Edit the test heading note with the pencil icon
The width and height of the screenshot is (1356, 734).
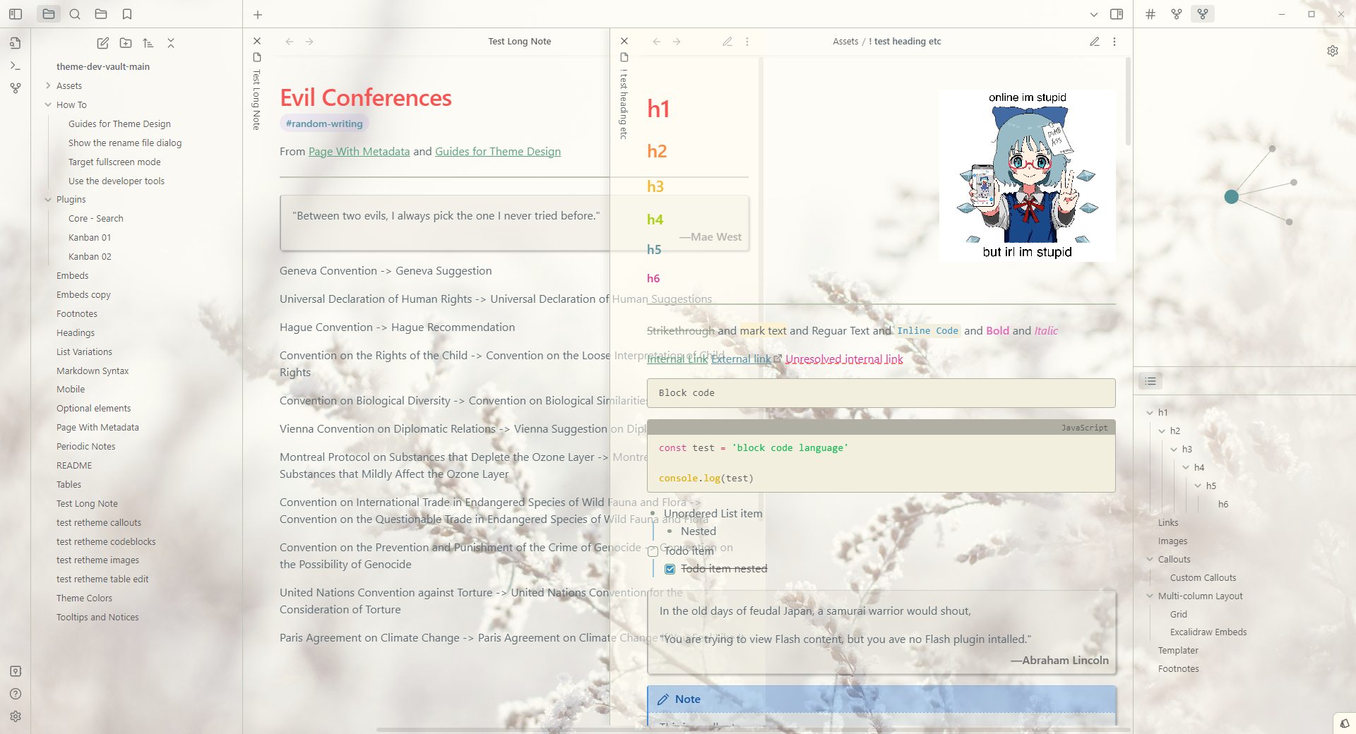tap(1095, 42)
